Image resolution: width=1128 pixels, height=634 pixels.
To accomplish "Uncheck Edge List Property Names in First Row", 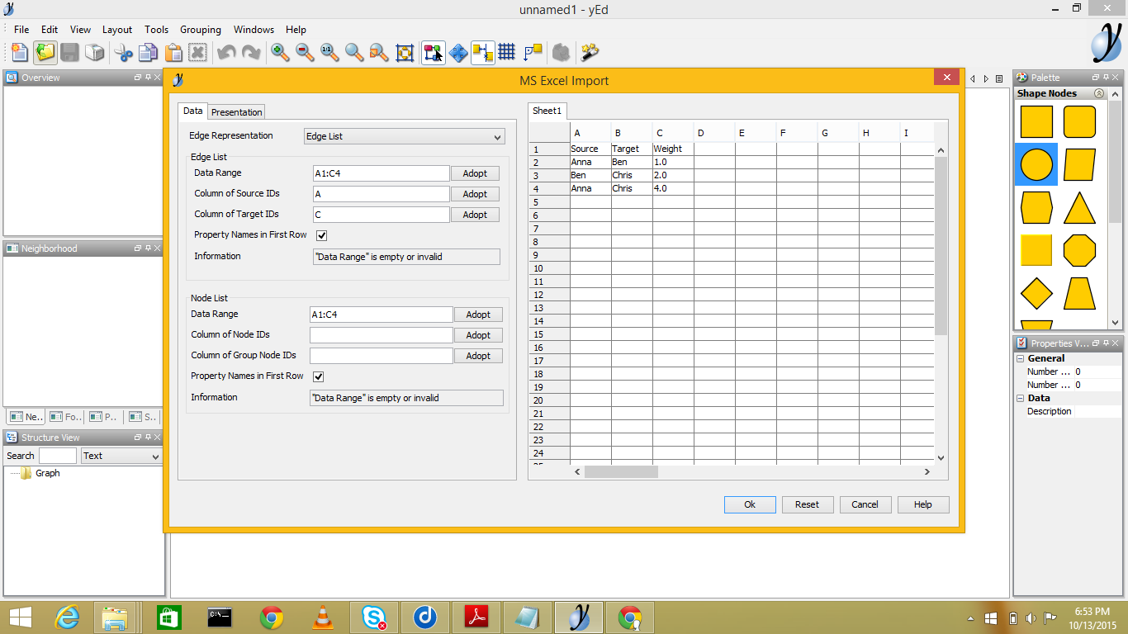I will click(322, 235).
